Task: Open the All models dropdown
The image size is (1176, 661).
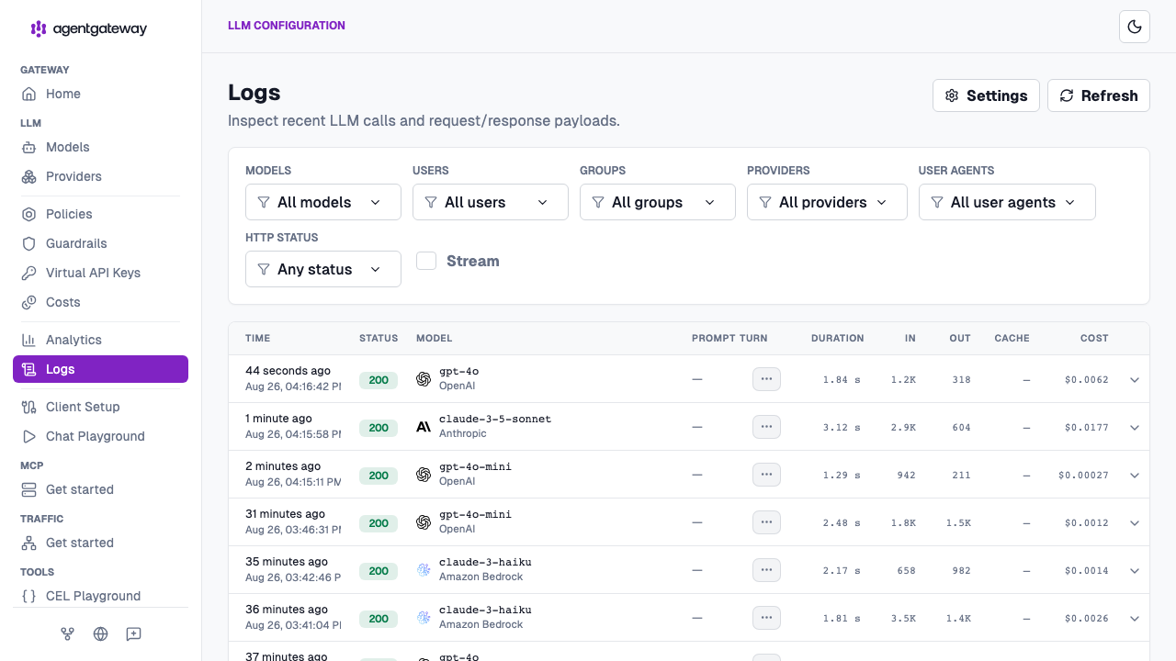Action: tap(323, 202)
